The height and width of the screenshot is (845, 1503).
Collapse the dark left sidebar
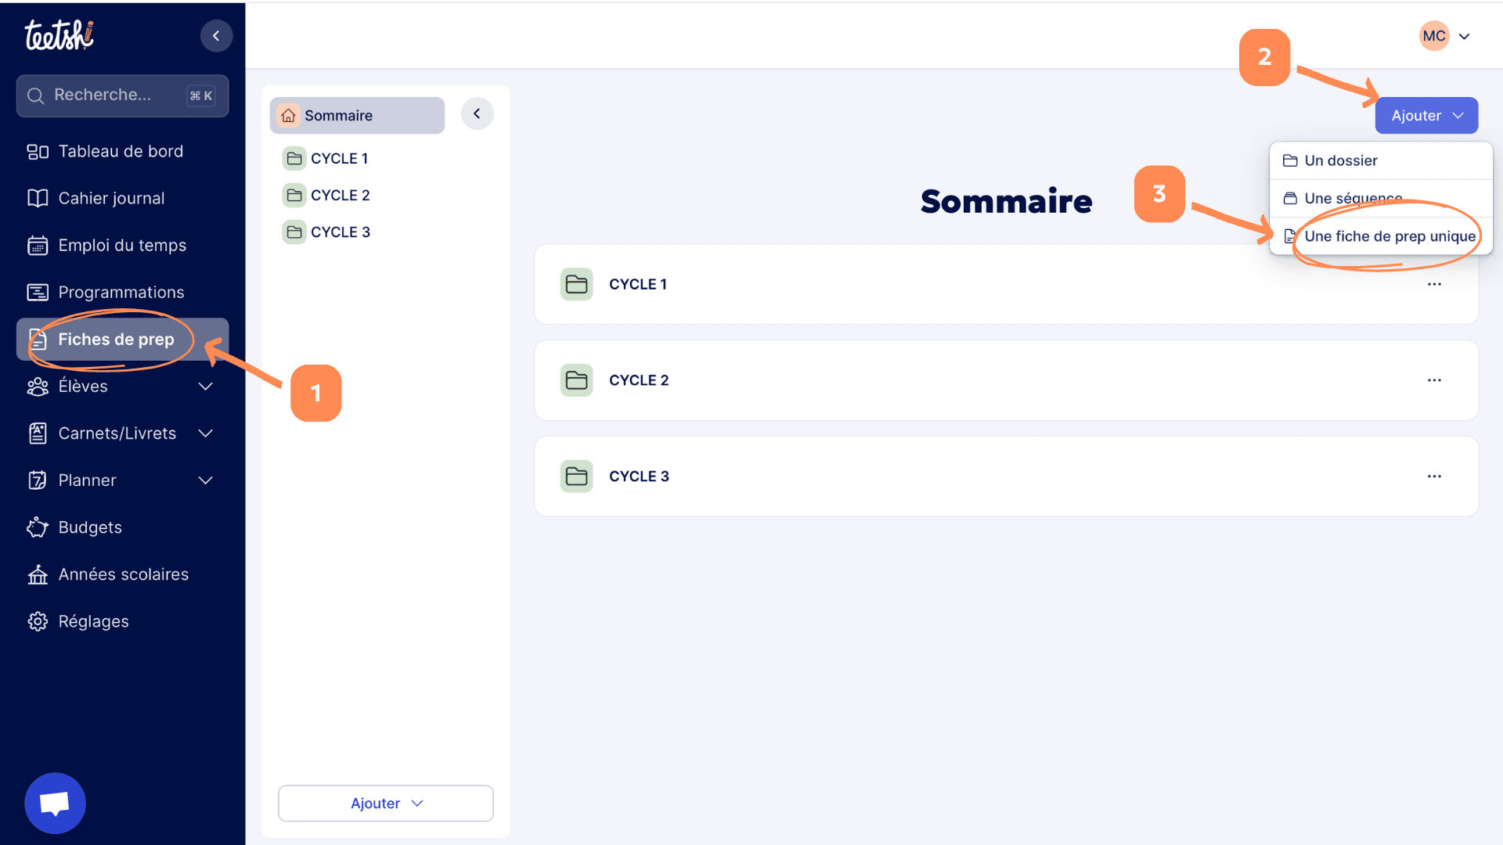click(x=216, y=36)
